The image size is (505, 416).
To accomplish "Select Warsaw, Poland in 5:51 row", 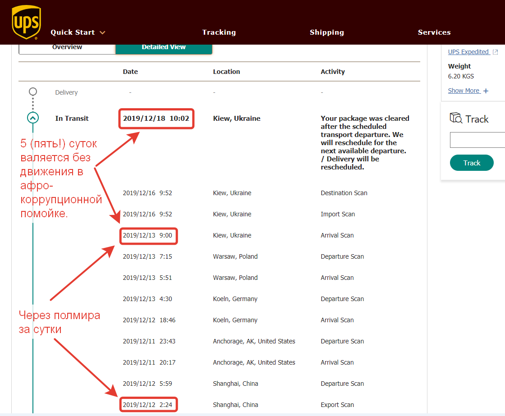I will pos(235,278).
